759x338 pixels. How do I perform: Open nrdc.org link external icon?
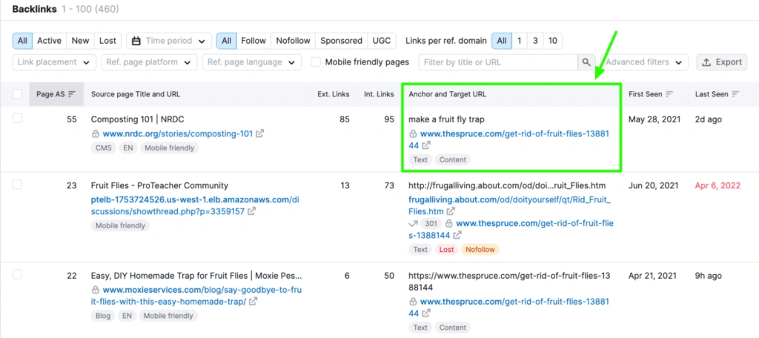tap(259, 134)
